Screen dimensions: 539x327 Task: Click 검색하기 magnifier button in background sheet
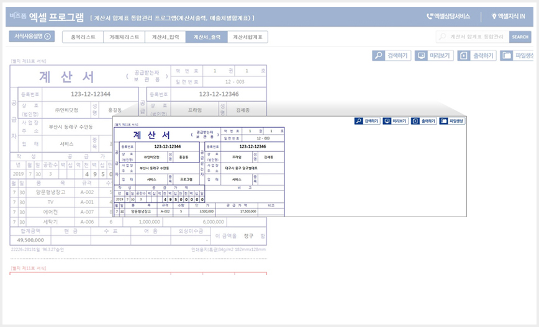tap(392, 56)
